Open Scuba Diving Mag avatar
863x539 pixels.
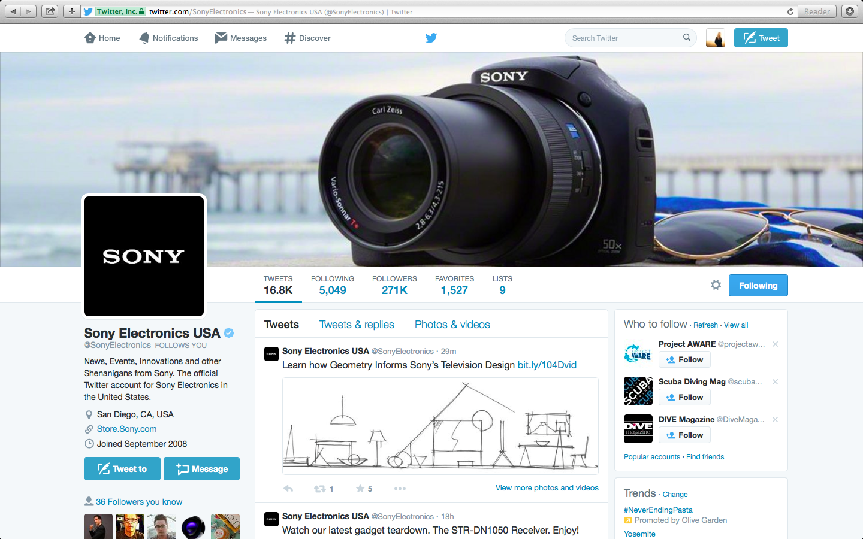638,391
